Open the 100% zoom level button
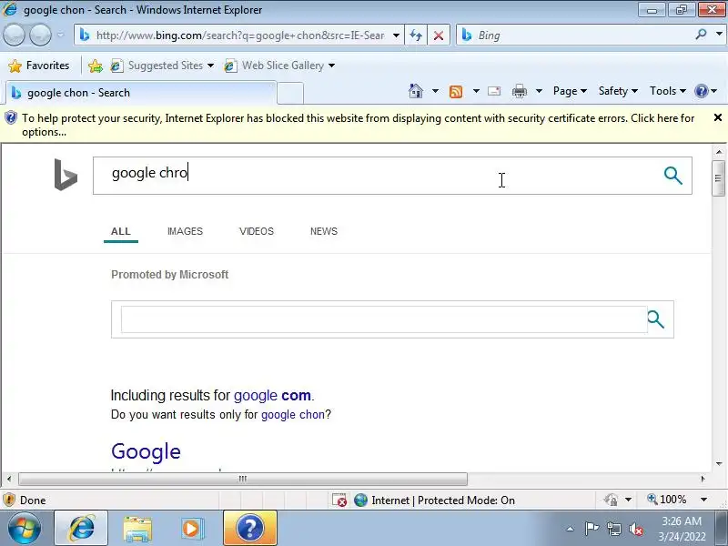 point(667,500)
